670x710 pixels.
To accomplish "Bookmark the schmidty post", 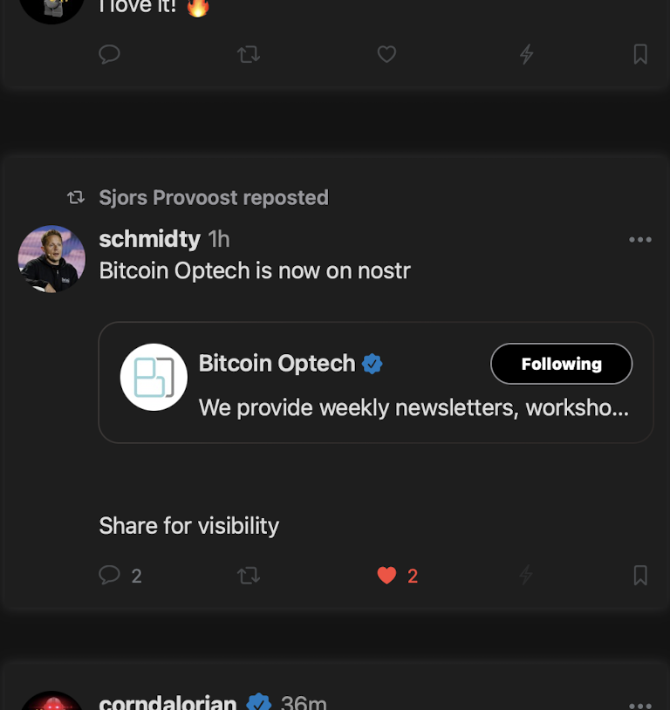I will pyautogui.click(x=640, y=575).
